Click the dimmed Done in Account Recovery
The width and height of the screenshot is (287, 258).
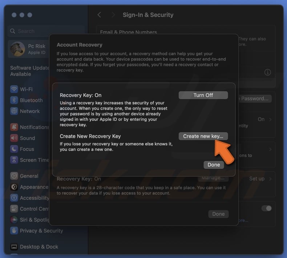[x=218, y=214]
